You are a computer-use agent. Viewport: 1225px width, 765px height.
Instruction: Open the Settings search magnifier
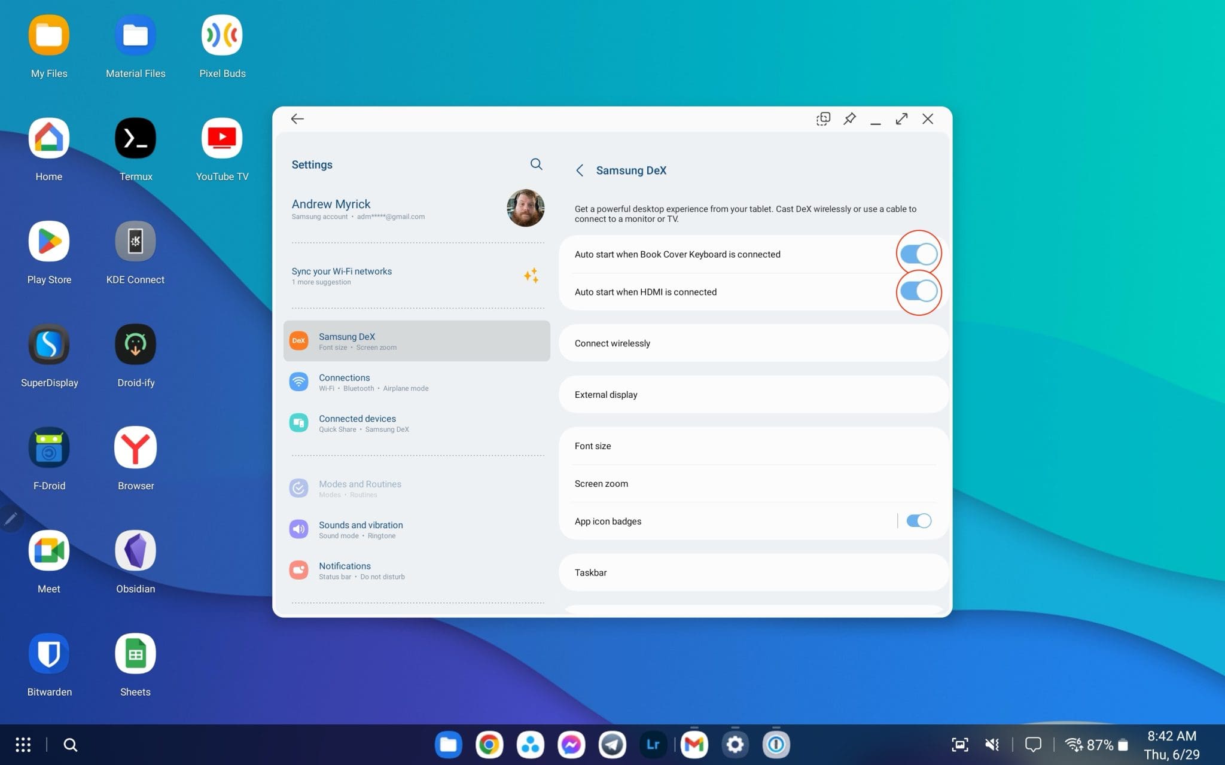click(x=535, y=164)
